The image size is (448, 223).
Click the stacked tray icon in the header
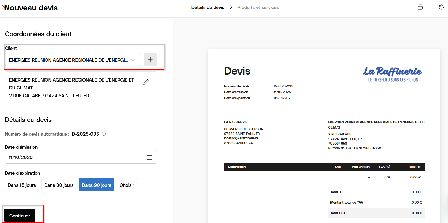[x=420, y=7]
